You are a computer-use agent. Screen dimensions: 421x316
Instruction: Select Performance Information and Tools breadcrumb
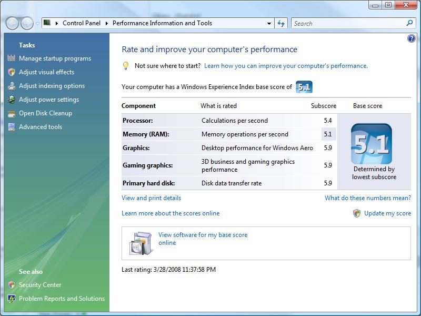tap(162, 23)
